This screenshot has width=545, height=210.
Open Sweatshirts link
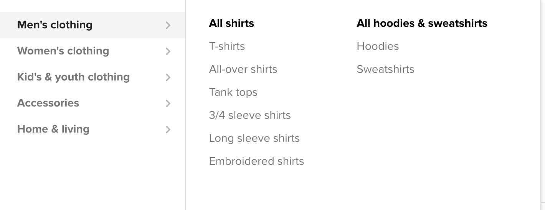coord(385,69)
